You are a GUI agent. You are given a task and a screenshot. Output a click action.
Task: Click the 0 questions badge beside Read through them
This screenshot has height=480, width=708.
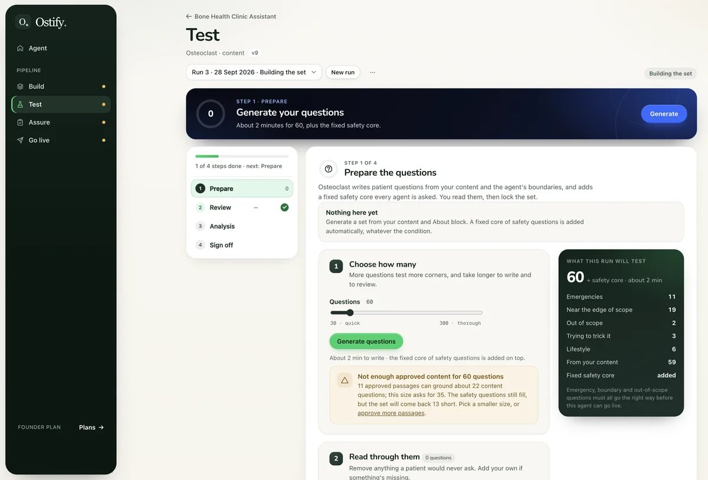[x=439, y=458]
